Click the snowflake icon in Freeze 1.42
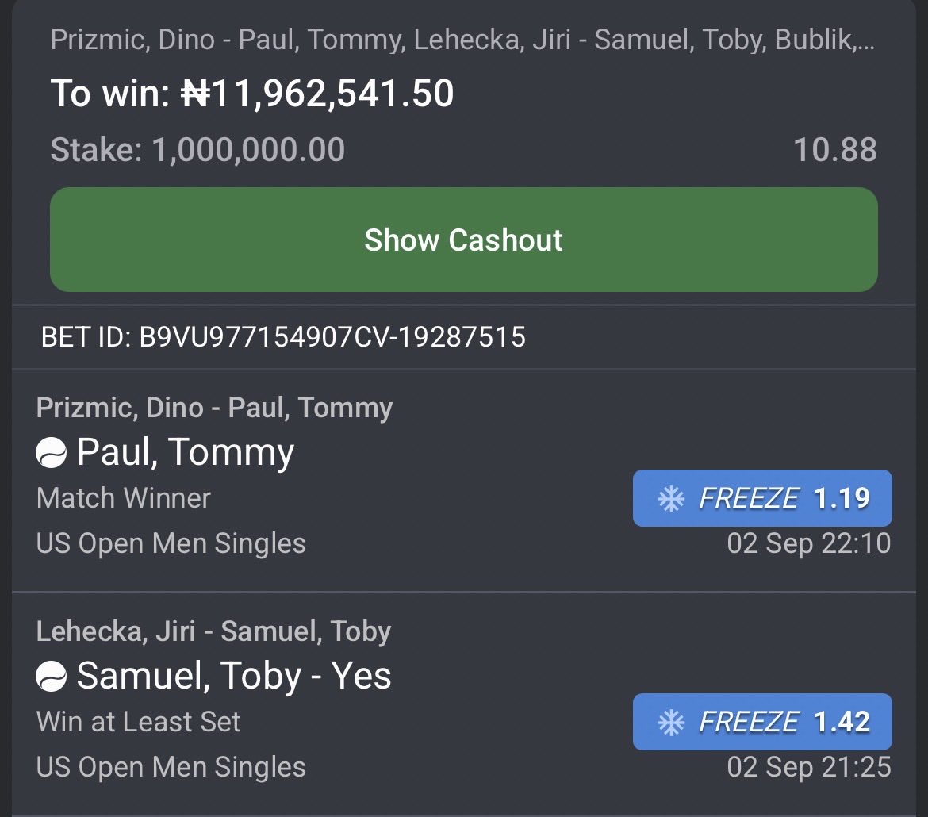The image size is (928, 817). coord(671,723)
